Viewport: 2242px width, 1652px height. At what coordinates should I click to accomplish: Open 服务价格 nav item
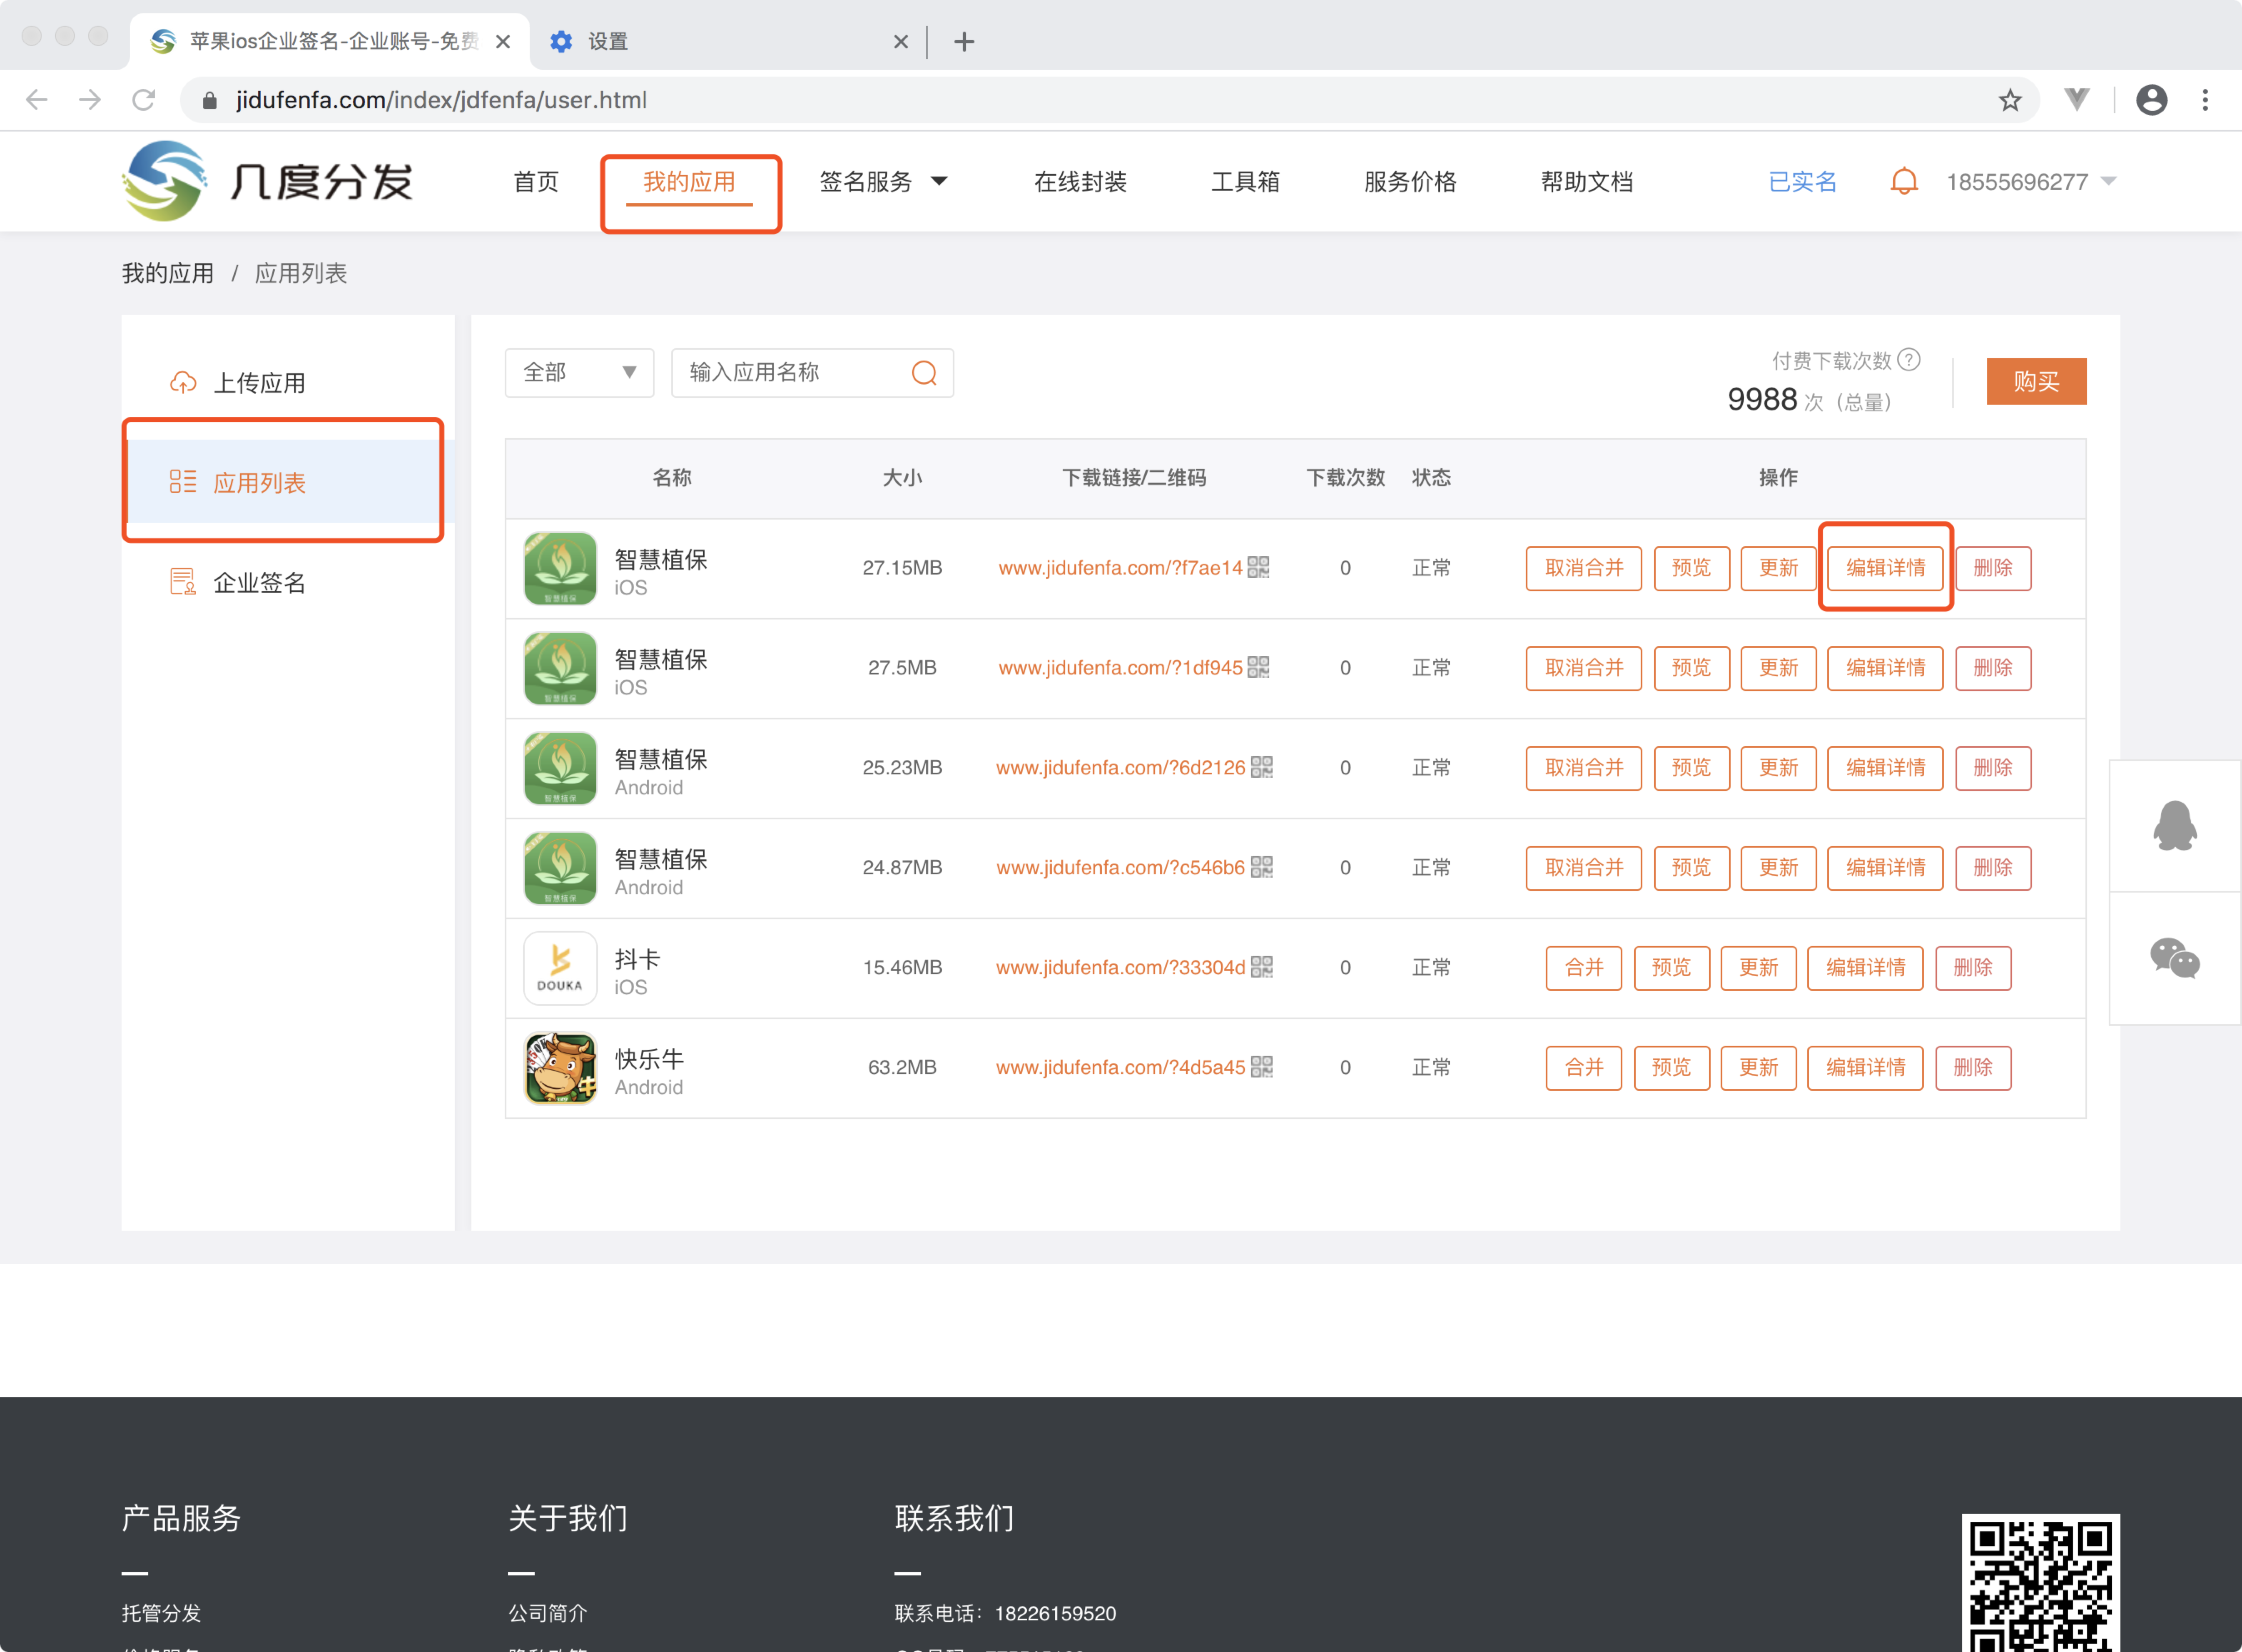coord(1410,182)
